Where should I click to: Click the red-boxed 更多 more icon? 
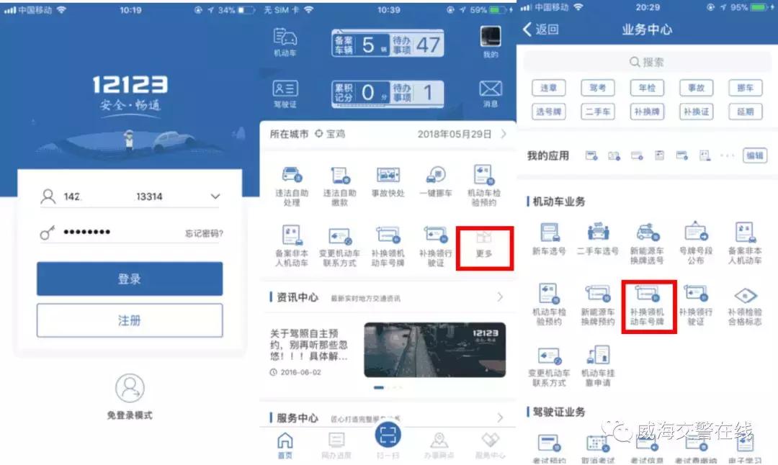click(x=486, y=248)
